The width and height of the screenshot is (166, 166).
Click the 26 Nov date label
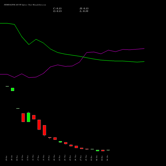pyautogui.click(x=75, y=158)
